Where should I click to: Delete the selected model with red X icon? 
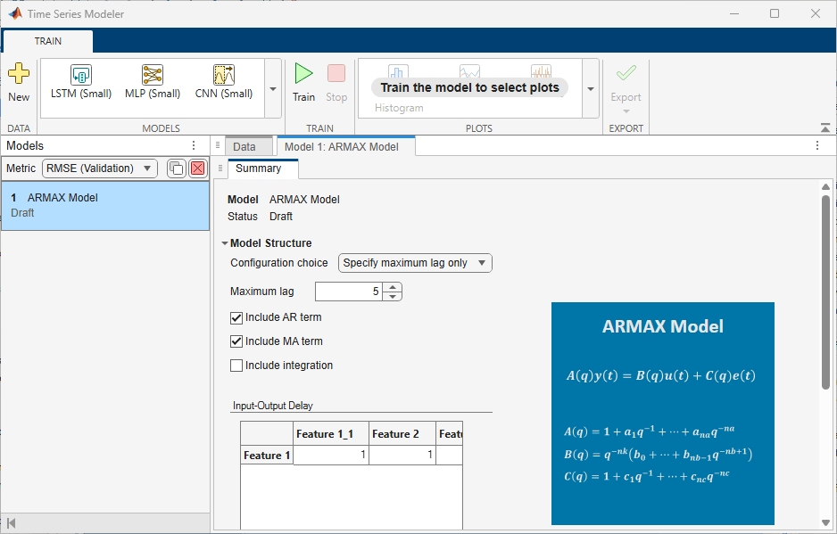[x=198, y=168]
